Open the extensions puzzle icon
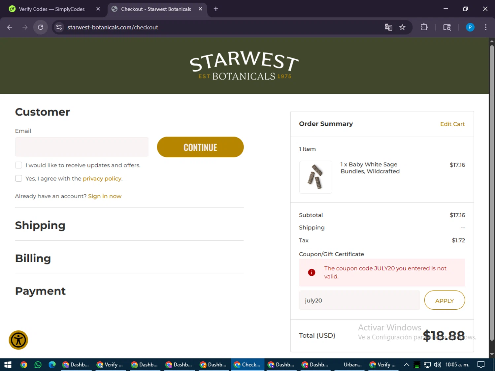 coord(424,27)
